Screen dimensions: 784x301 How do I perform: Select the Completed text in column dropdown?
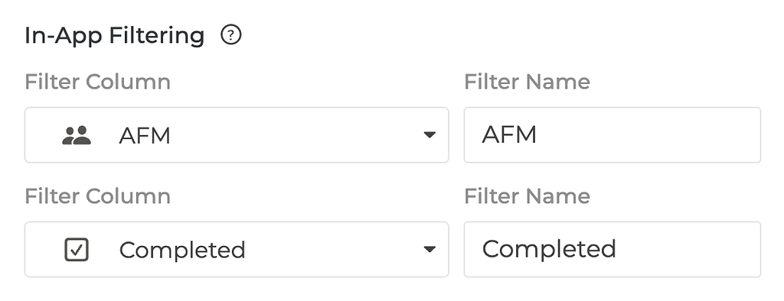click(x=182, y=250)
